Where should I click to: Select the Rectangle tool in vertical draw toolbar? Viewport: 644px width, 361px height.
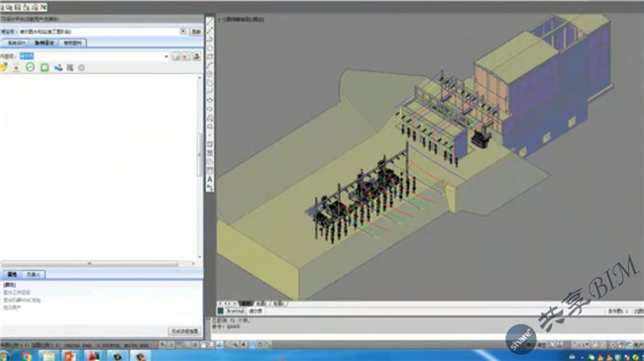click(210, 57)
